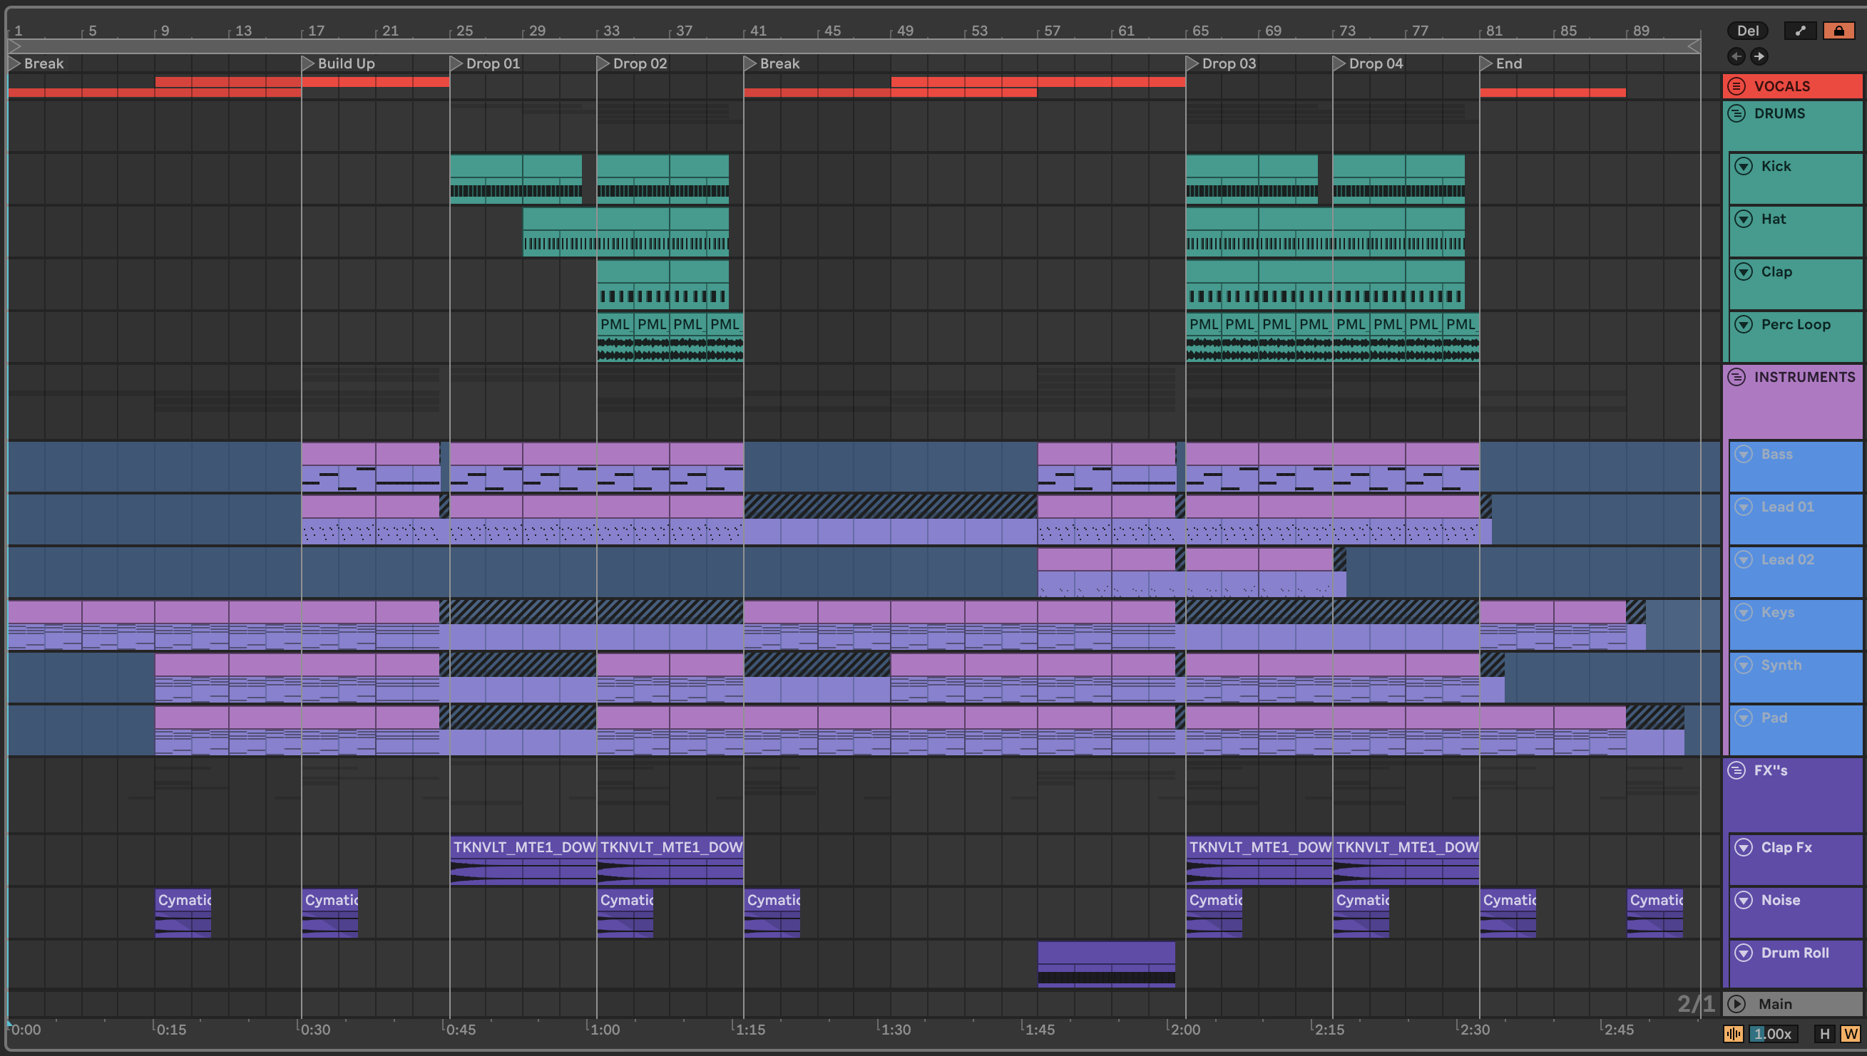Unfold the Drum Roll track
The image size is (1867, 1056).
1744,953
